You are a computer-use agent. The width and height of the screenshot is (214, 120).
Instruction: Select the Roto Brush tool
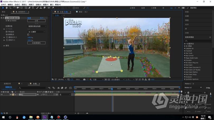49,8
